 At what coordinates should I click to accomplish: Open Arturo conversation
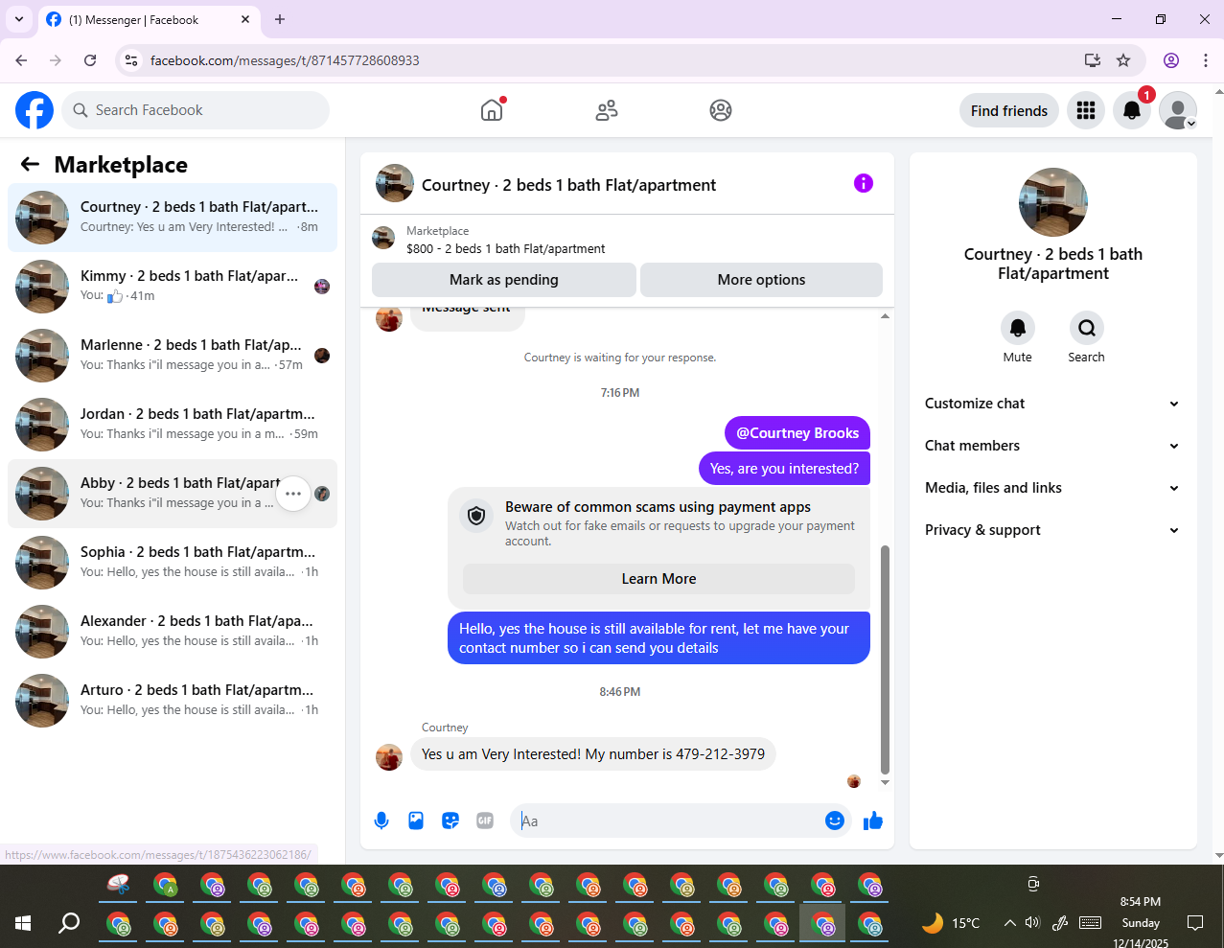[x=173, y=701]
